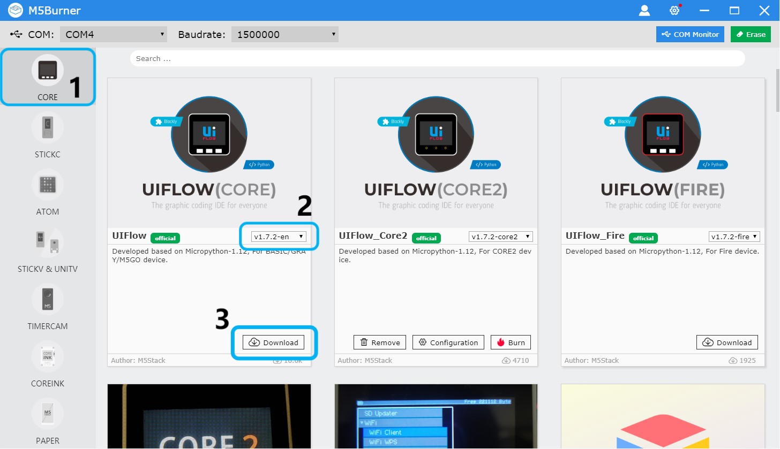780x449 pixels.
Task: Maximize the M5Burner window
Action: (x=734, y=11)
